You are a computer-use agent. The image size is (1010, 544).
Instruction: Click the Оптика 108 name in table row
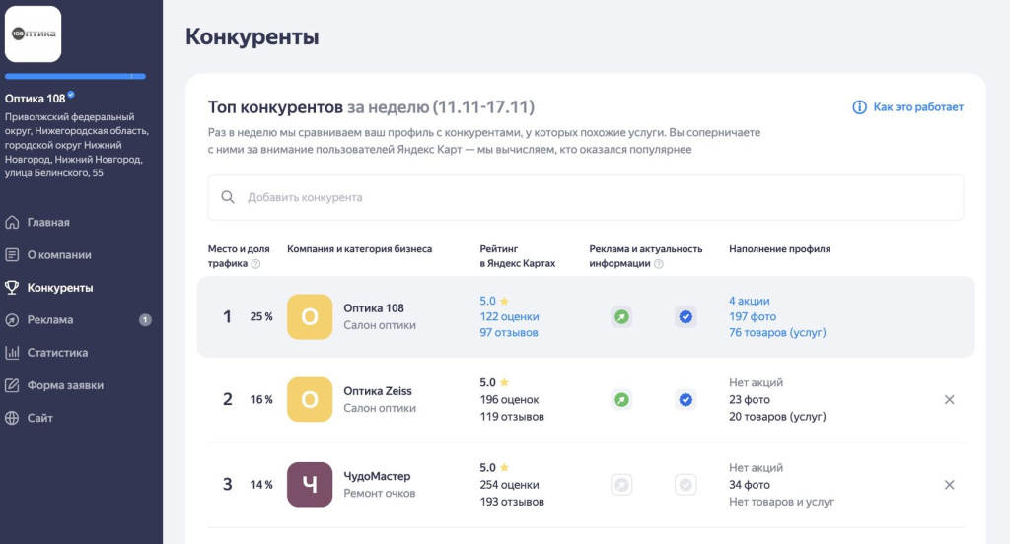coord(374,308)
